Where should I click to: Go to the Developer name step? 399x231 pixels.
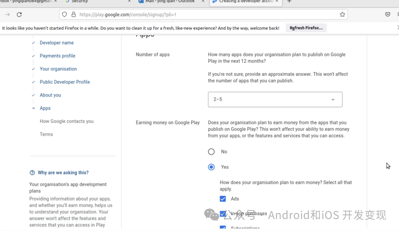(57, 43)
